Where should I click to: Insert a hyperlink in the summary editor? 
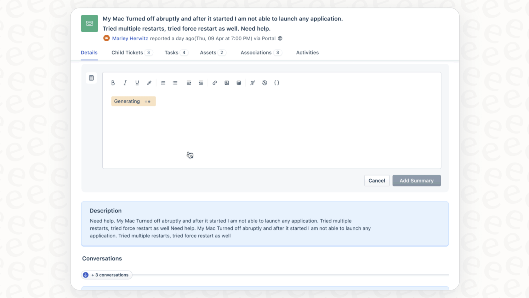click(215, 83)
